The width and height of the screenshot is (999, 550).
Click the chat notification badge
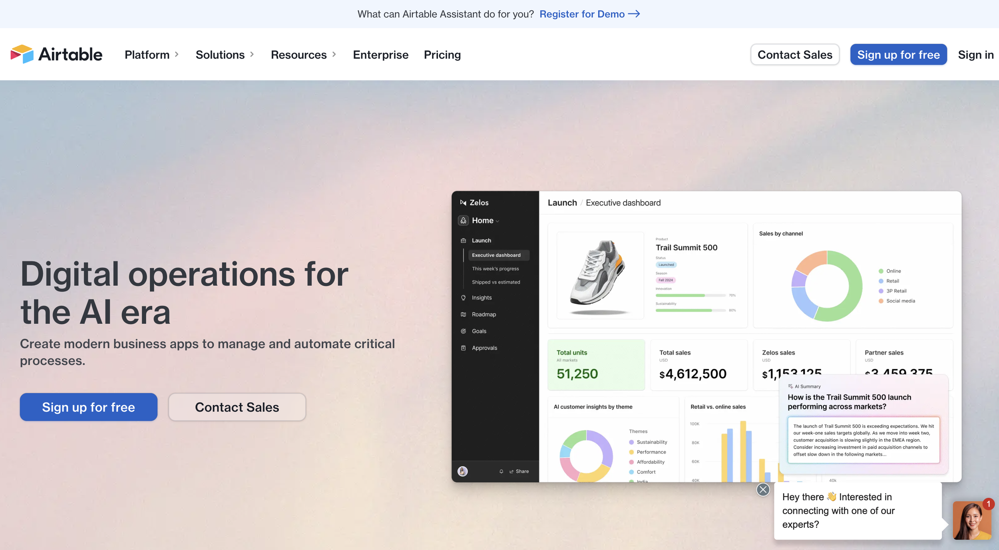click(988, 504)
